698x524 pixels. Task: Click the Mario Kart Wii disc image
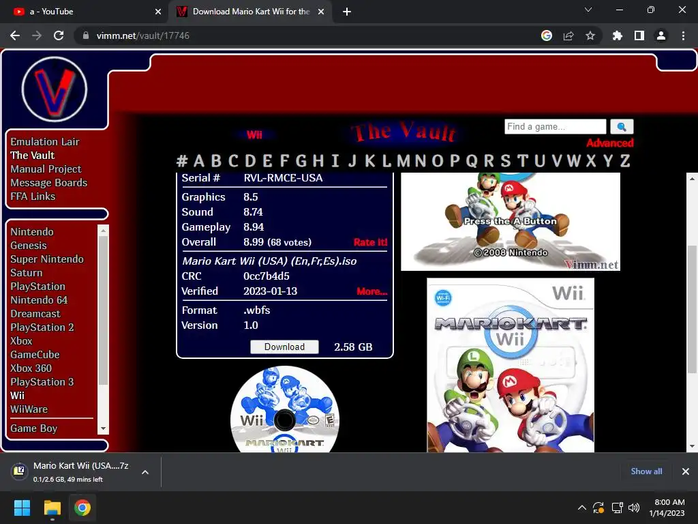(x=285, y=409)
